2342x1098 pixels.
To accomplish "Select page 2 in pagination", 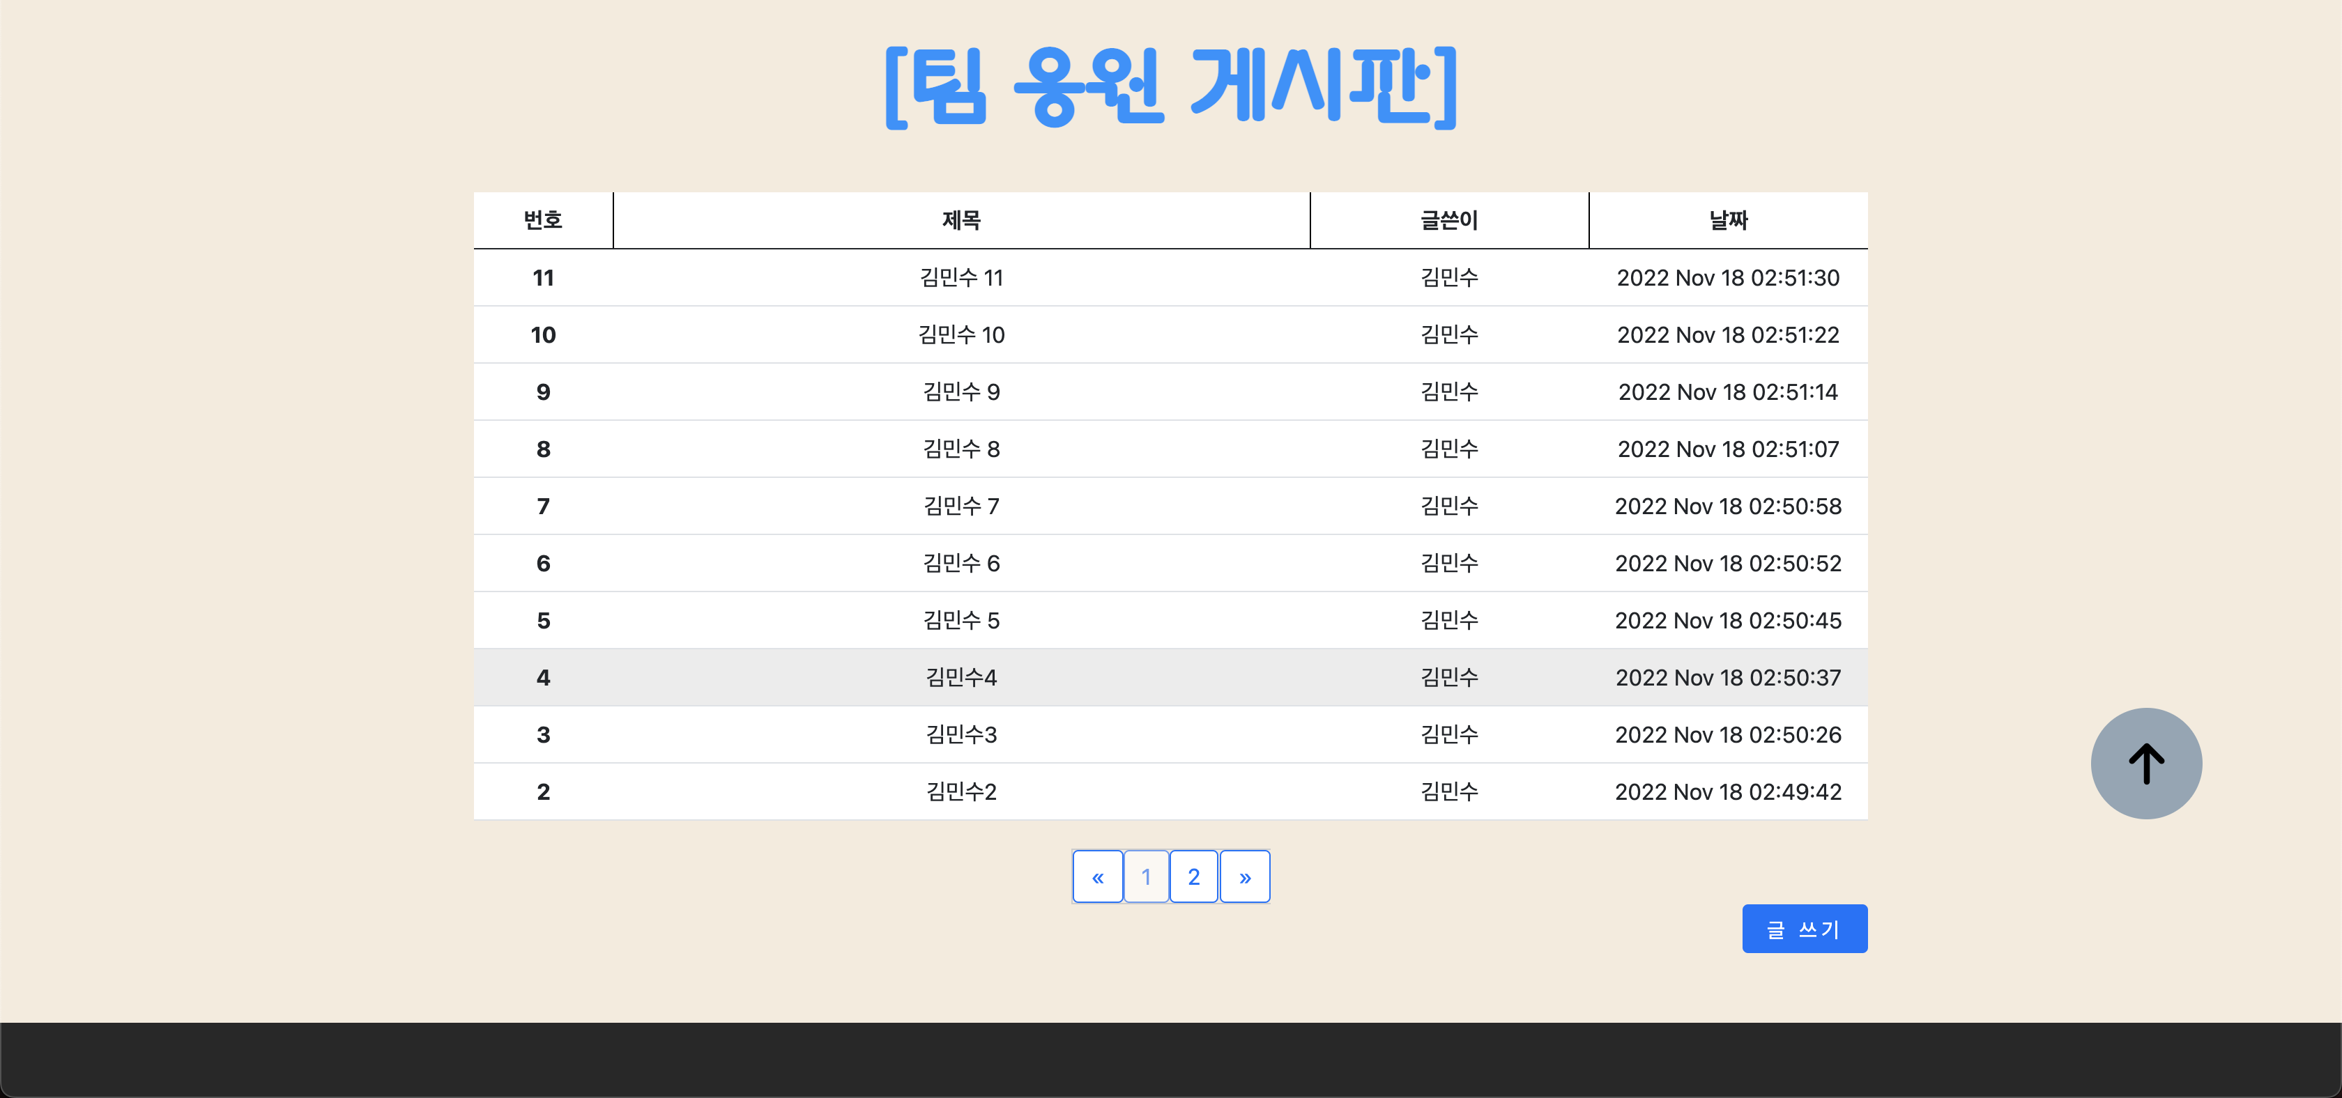I will point(1194,877).
